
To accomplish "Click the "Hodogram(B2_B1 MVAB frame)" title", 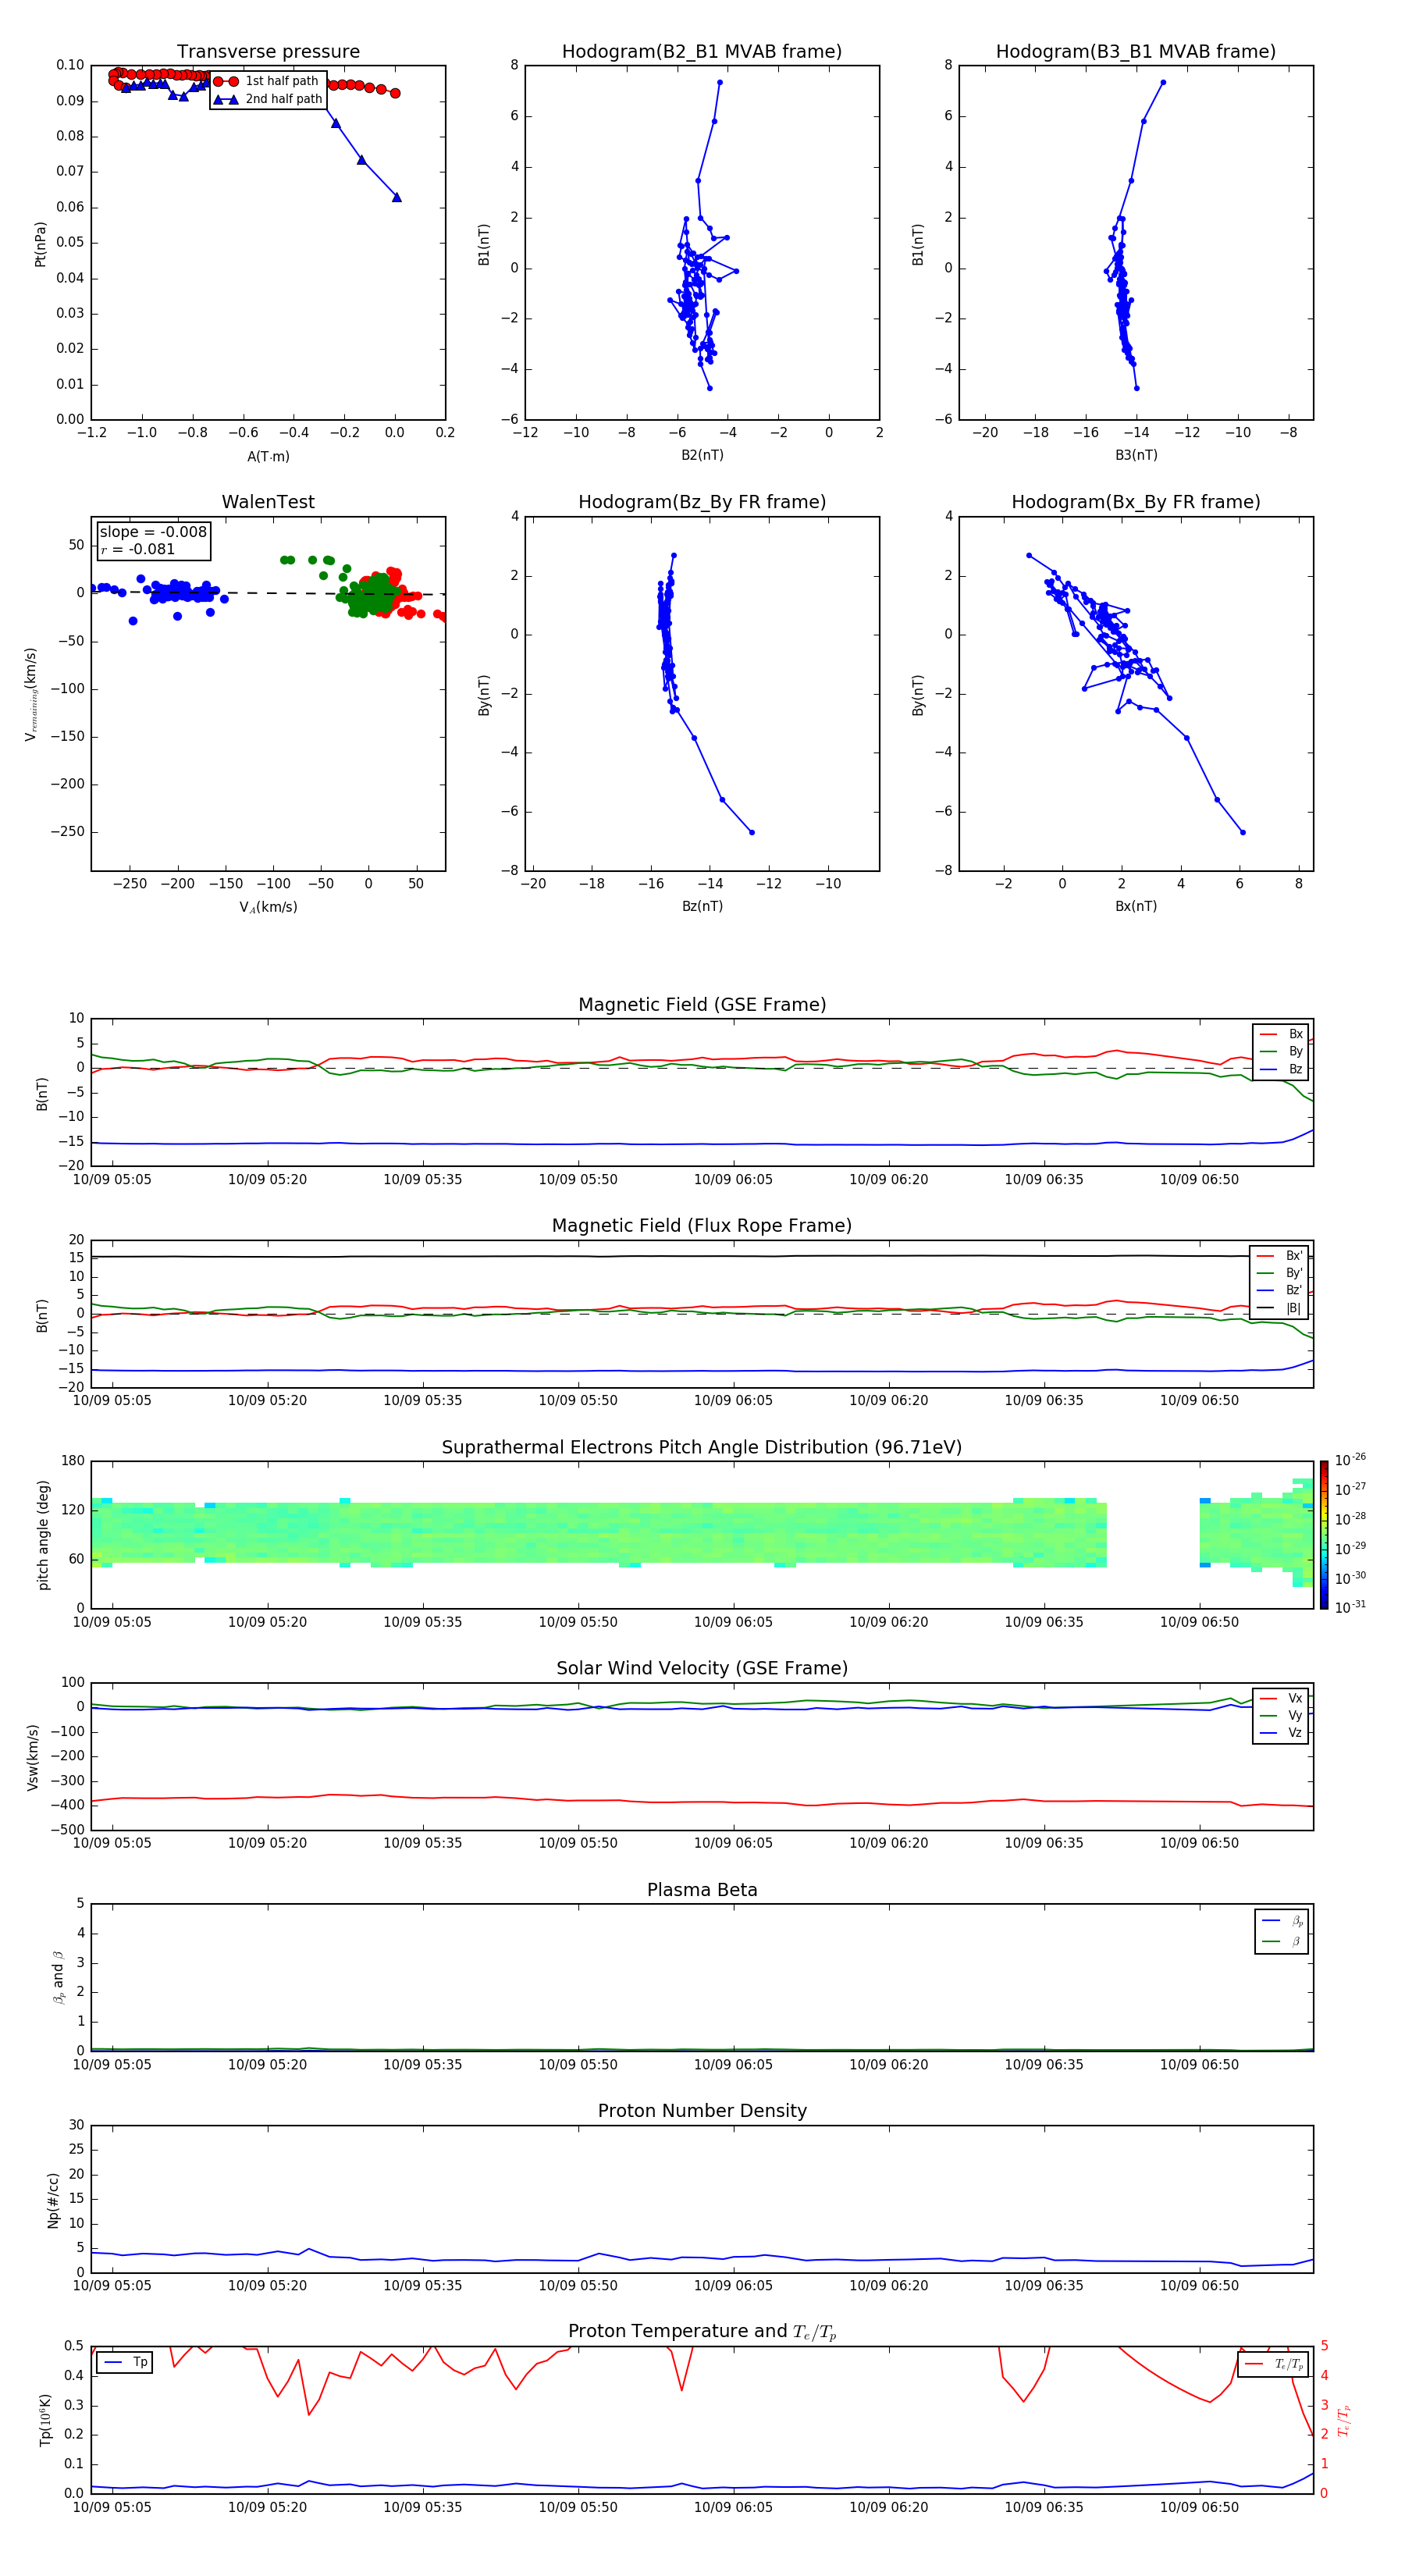I will pyautogui.click(x=702, y=52).
